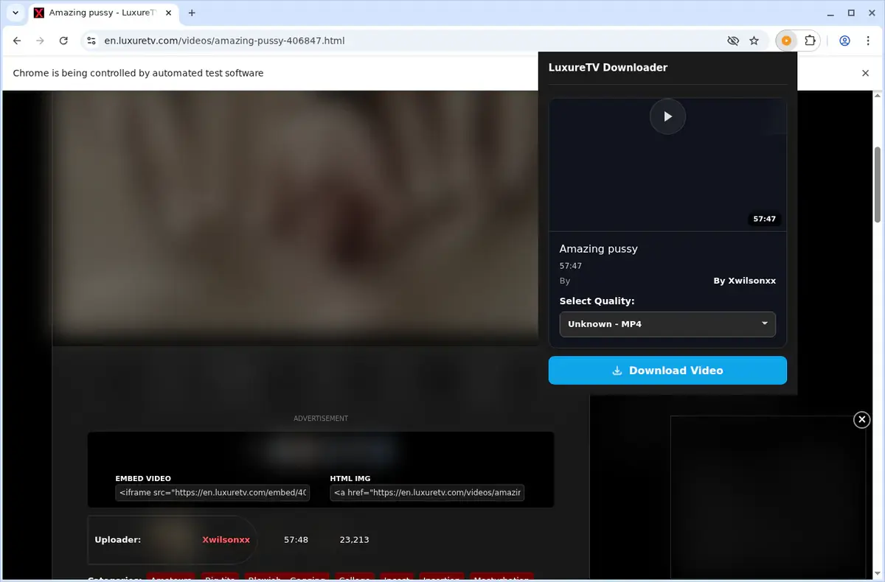Open the tracking protection eye icon
Viewport: 885px width, 582px height.
point(732,41)
